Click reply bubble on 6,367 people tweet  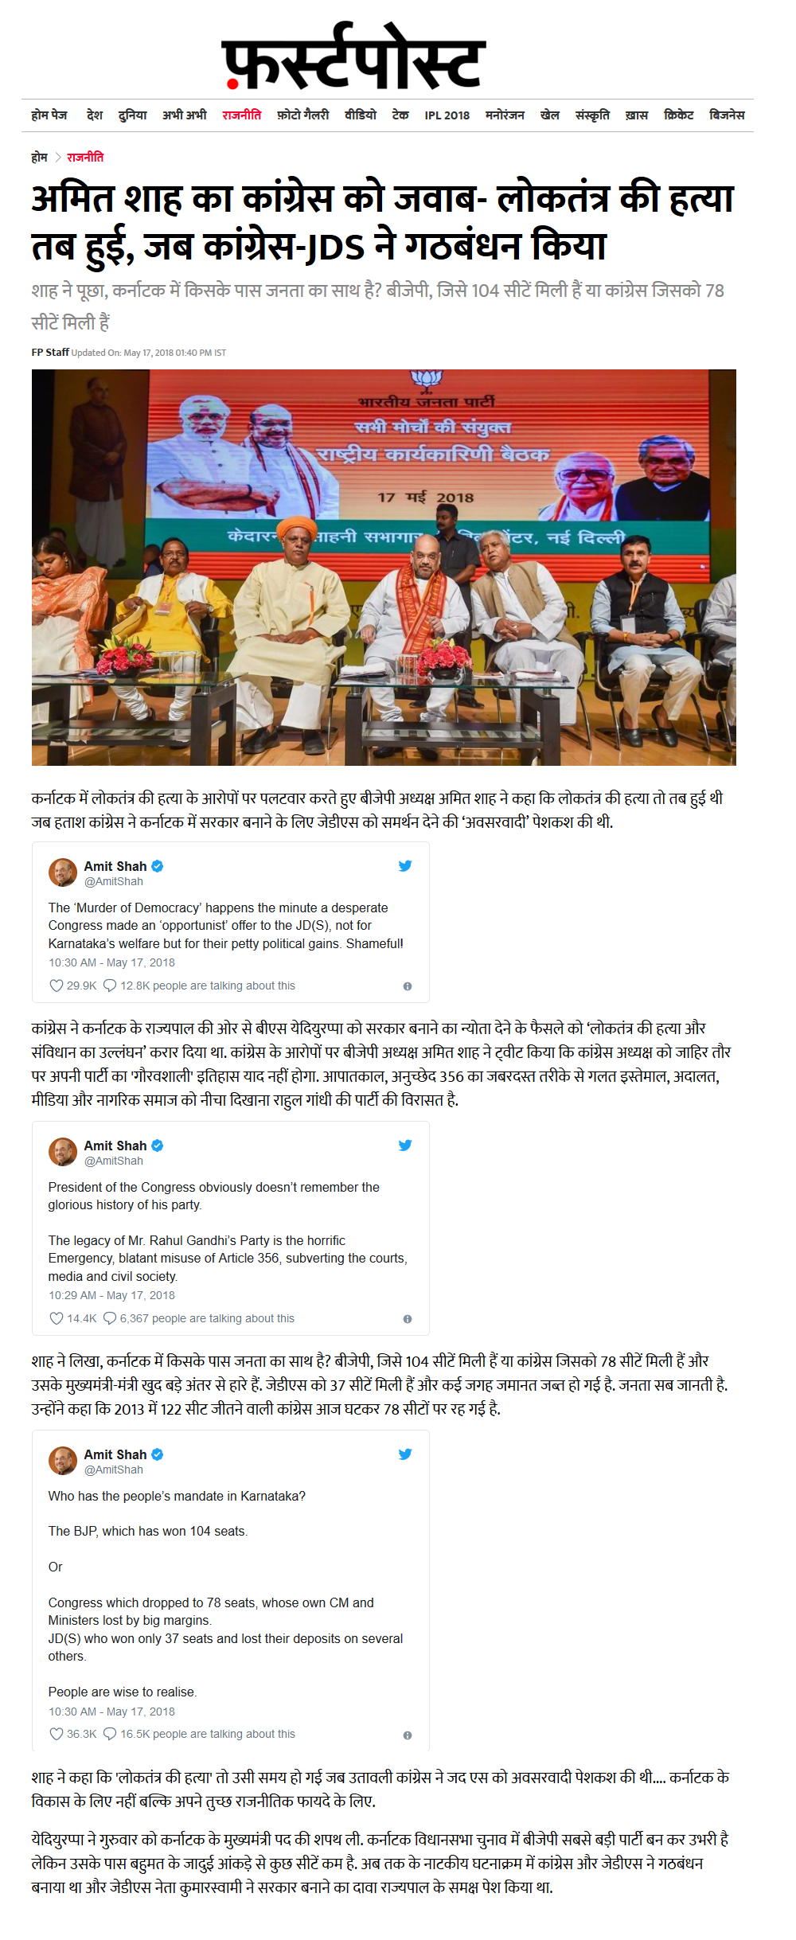(110, 1318)
